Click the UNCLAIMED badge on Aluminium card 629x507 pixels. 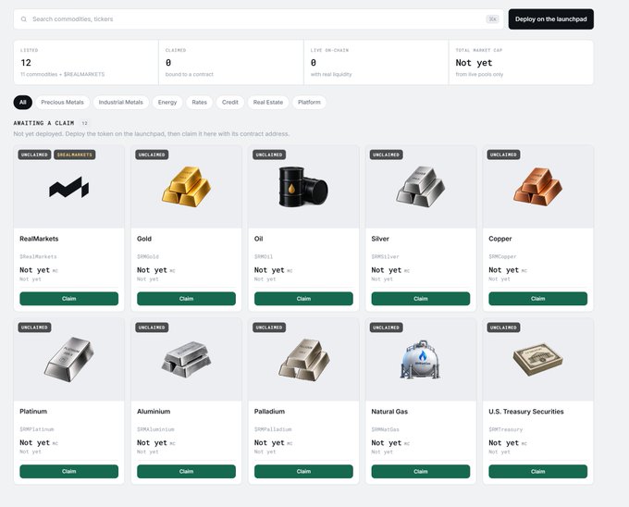(x=152, y=328)
